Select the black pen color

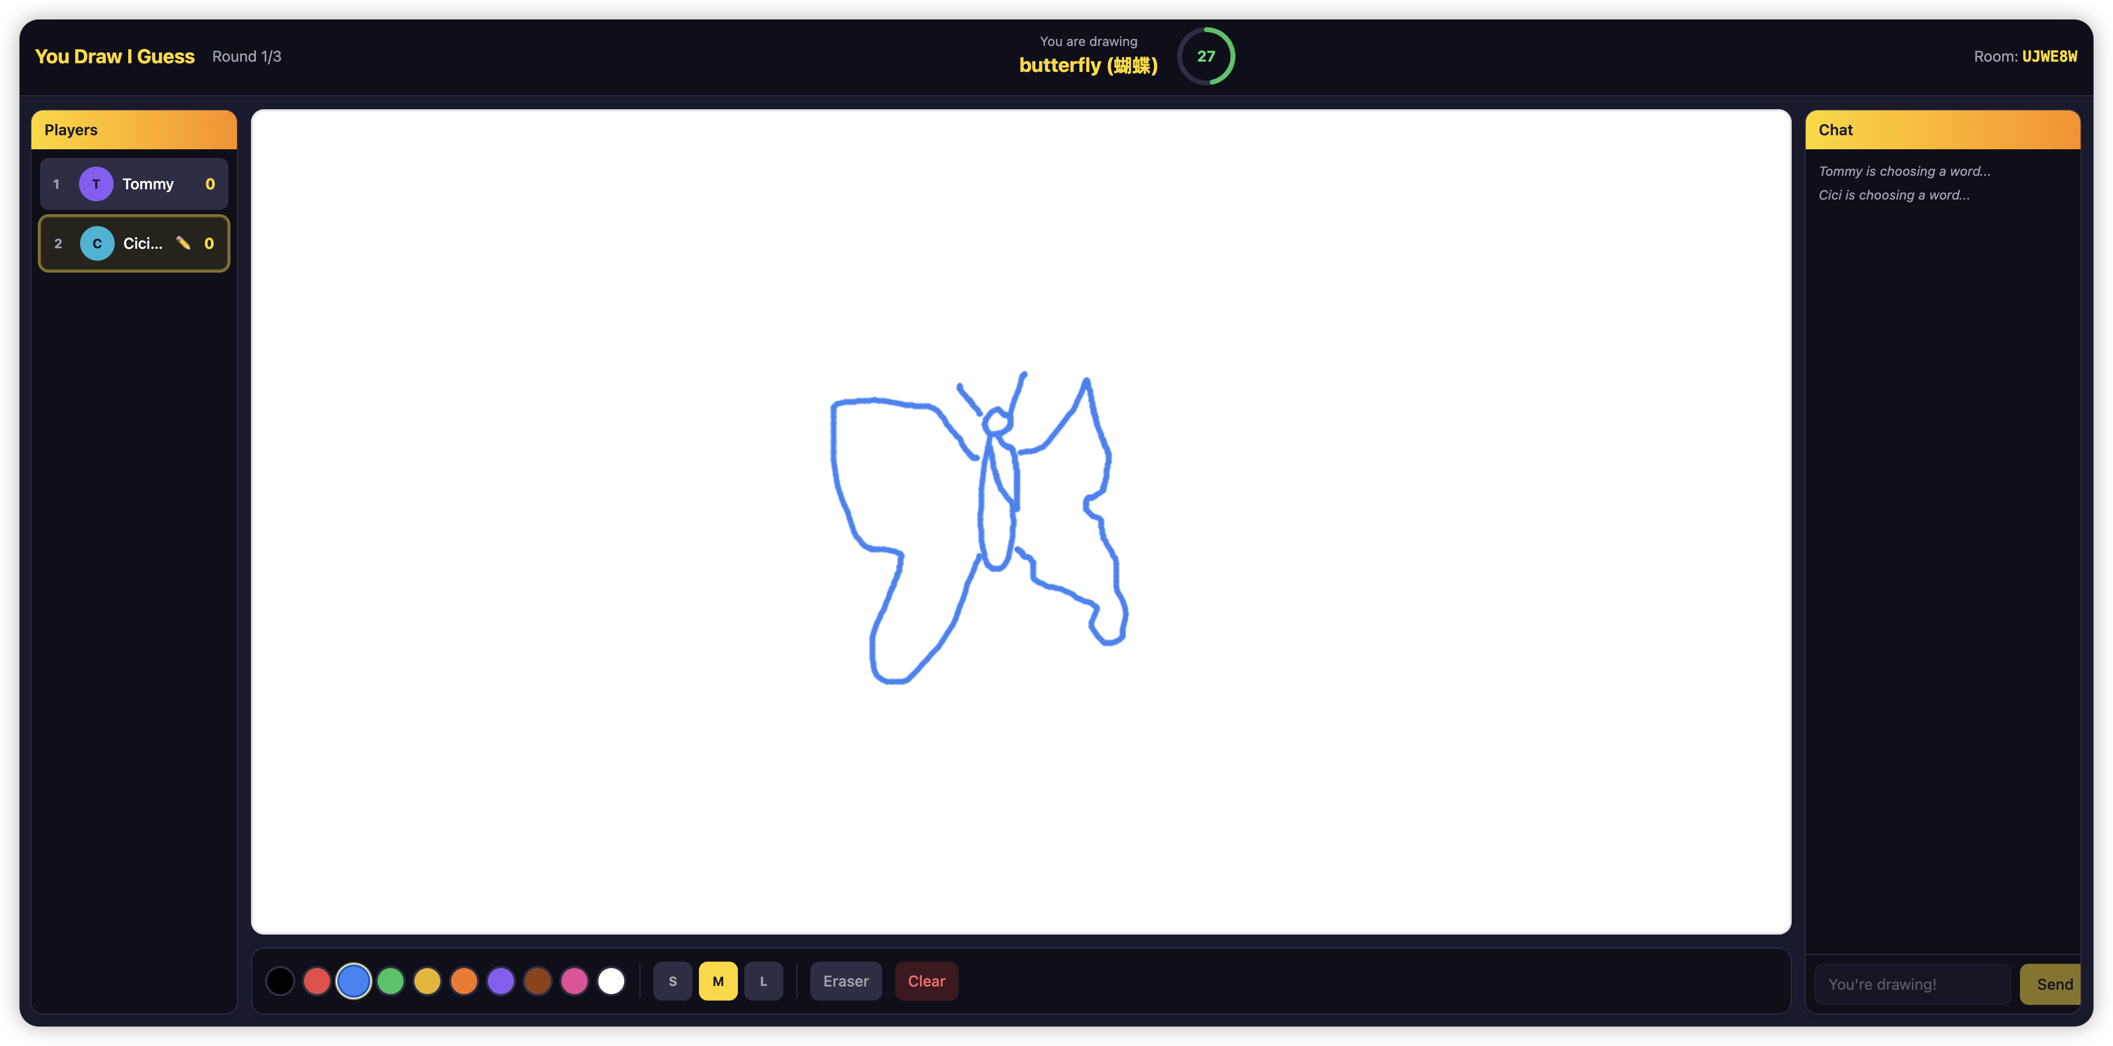pyautogui.click(x=279, y=981)
